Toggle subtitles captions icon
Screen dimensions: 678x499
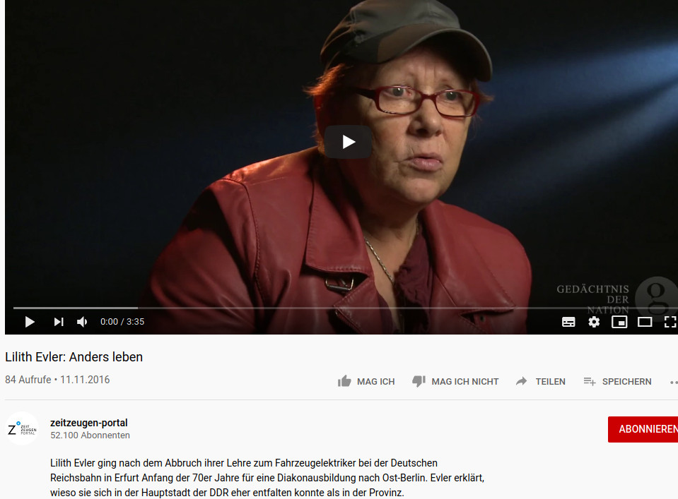tap(568, 322)
